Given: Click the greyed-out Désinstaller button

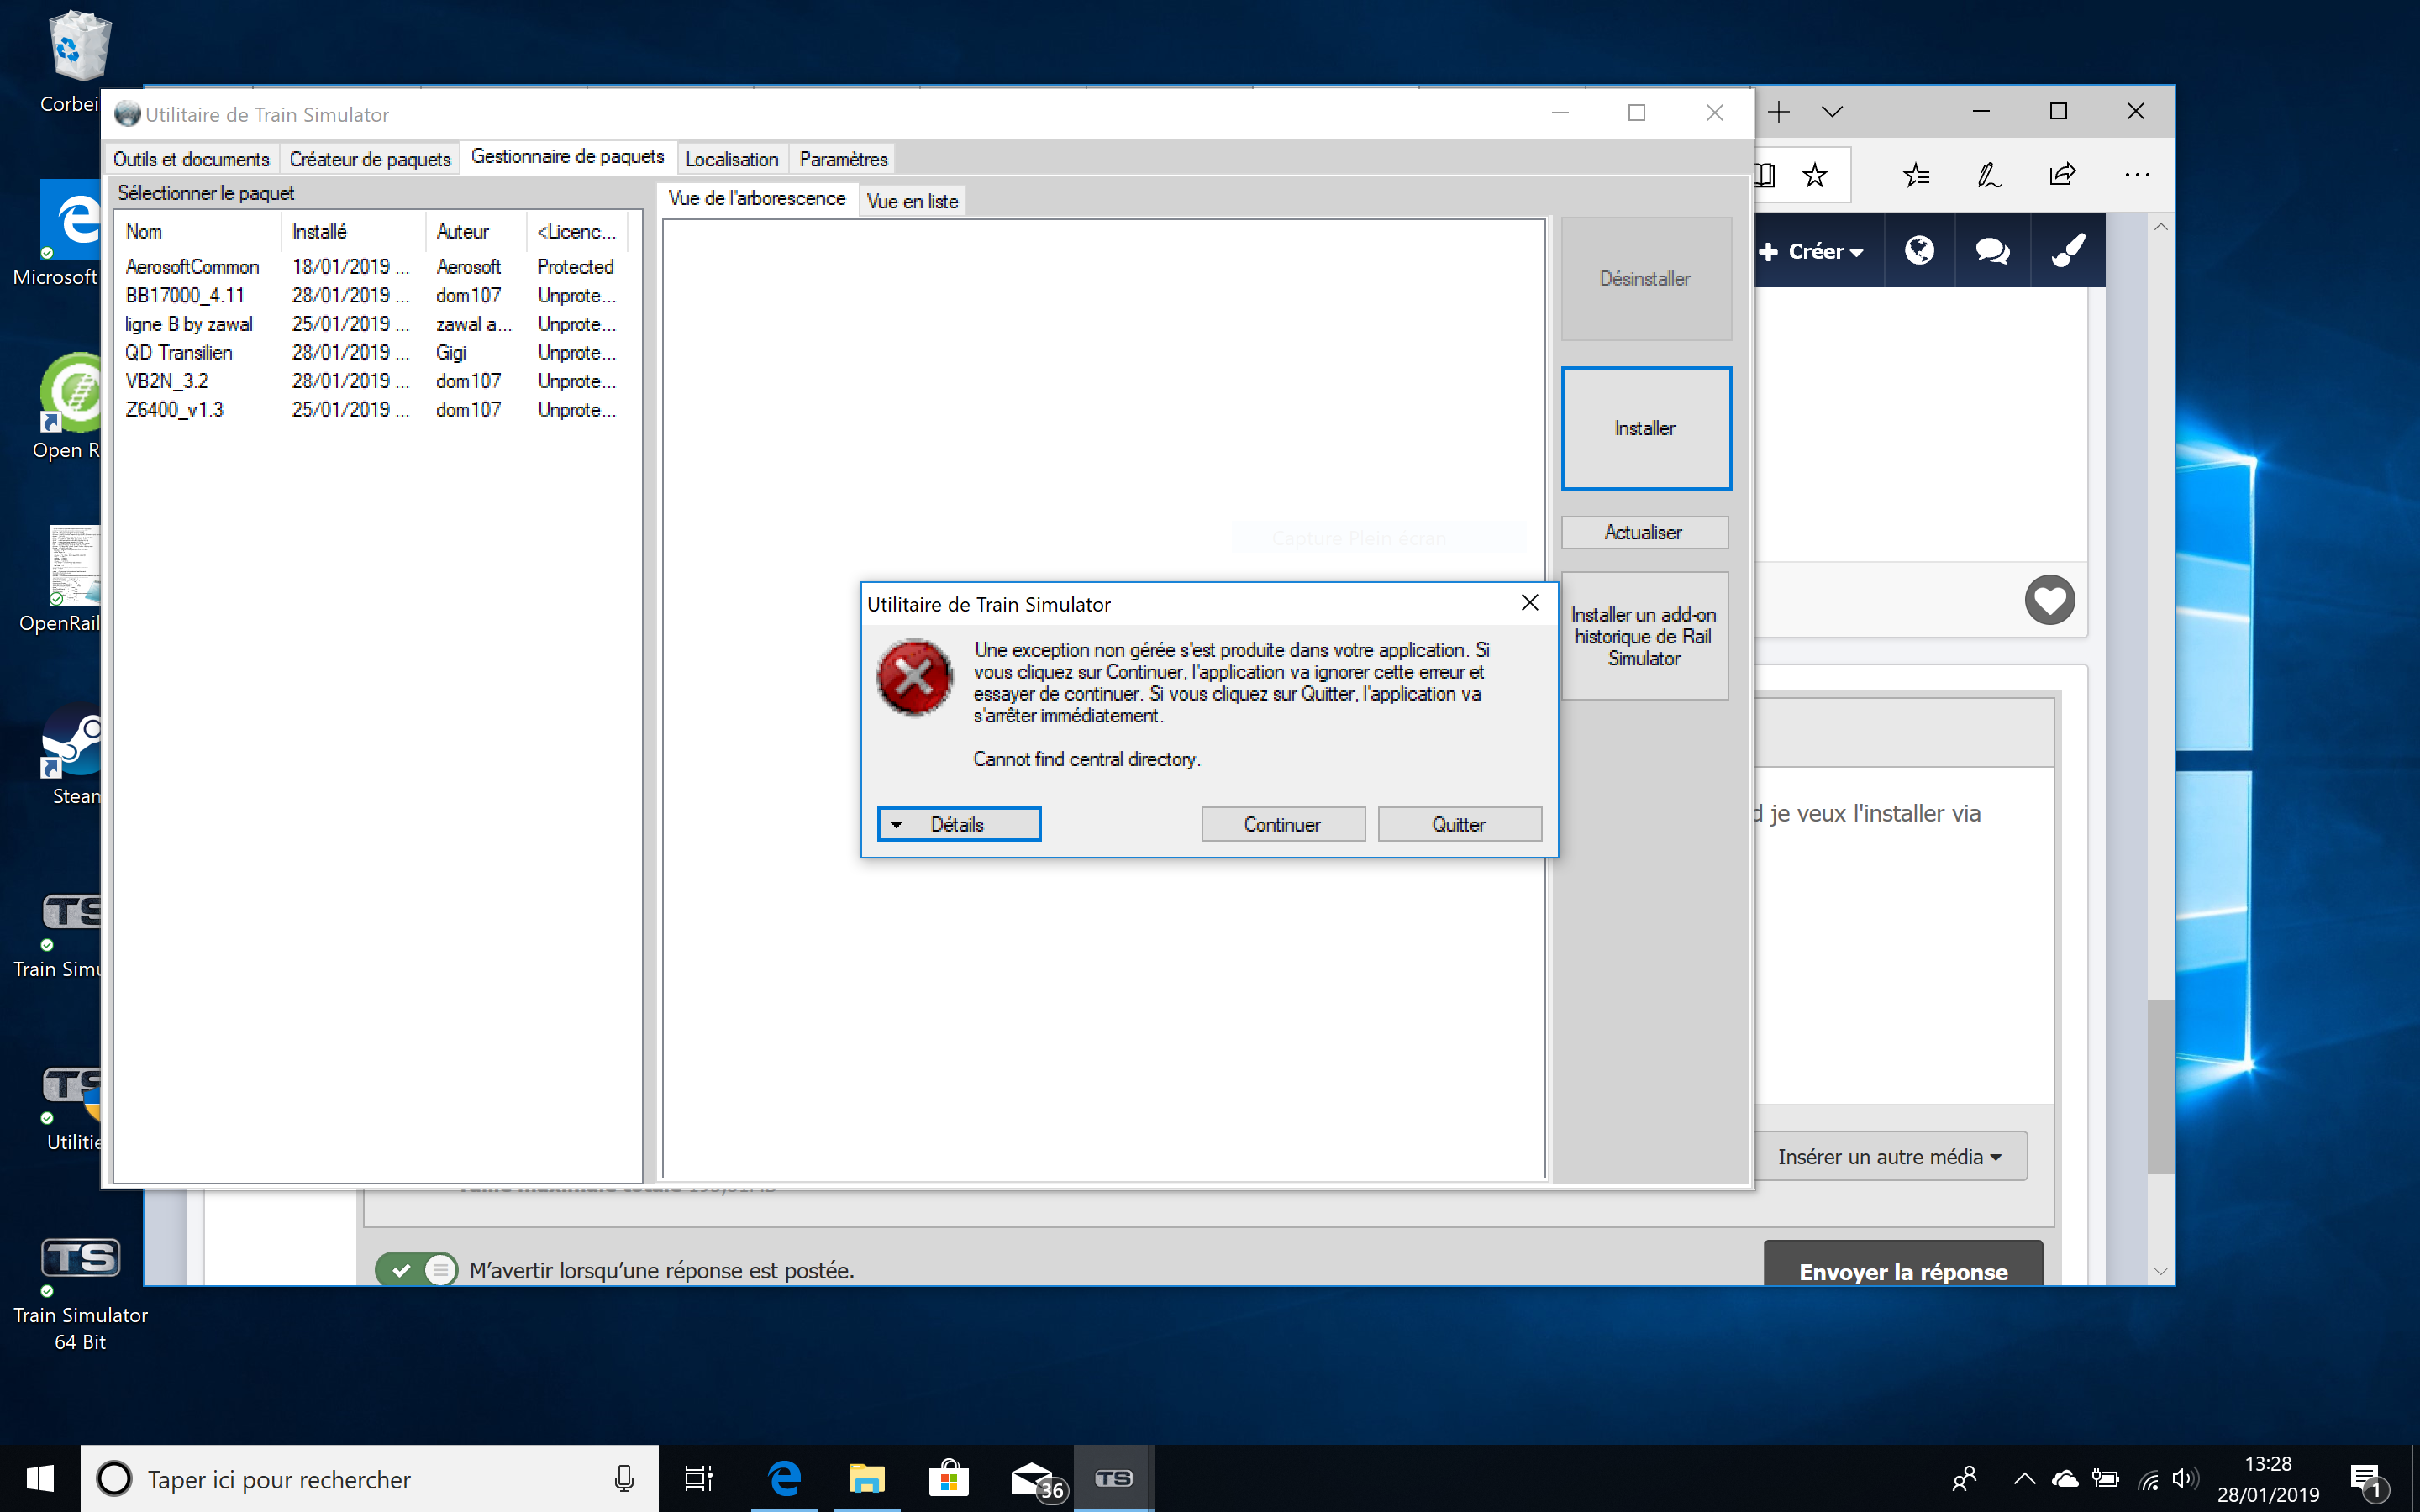Looking at the screenshot, I should (1646, 279).
